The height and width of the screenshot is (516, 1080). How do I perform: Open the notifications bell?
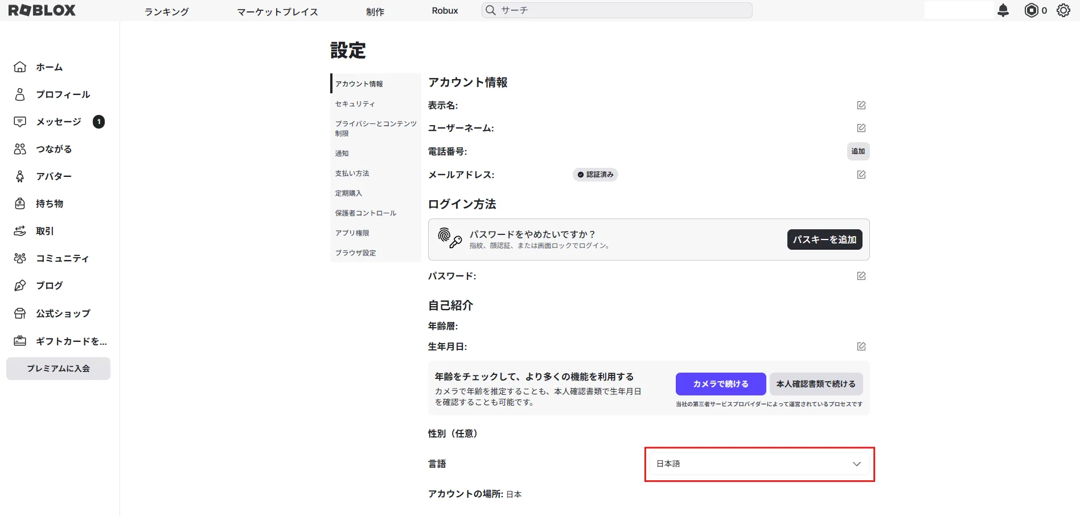coord(1003,10)
